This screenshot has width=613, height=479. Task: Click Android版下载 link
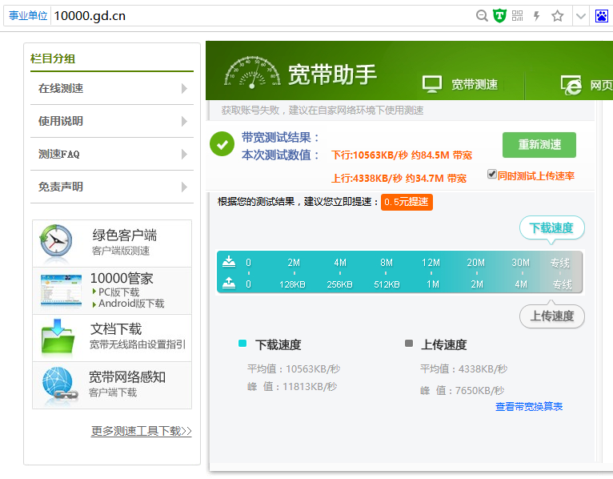pos(131,304)
